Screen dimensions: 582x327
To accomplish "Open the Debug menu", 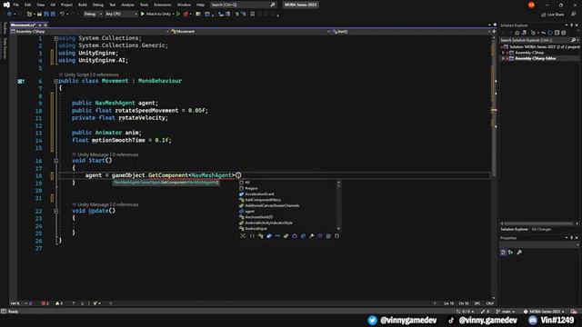I will pos(98,5).
